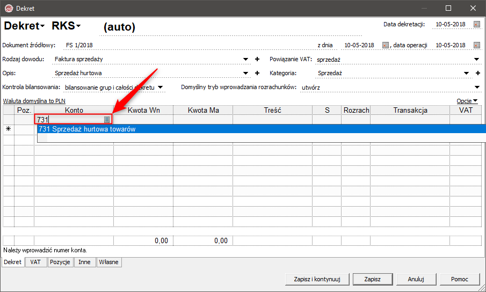Viewport: 486px width, 292px height.
Task: Click the Poz. column header
Action: click(24, 110)
